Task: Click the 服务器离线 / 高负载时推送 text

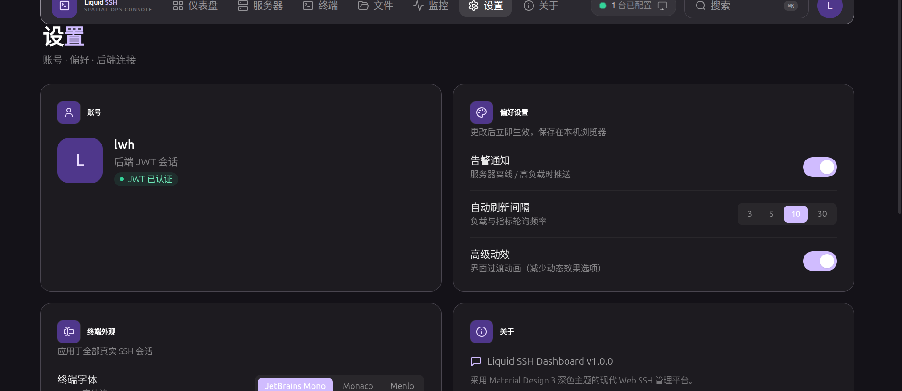Action: pyautogui.click(x=521, y=175)
